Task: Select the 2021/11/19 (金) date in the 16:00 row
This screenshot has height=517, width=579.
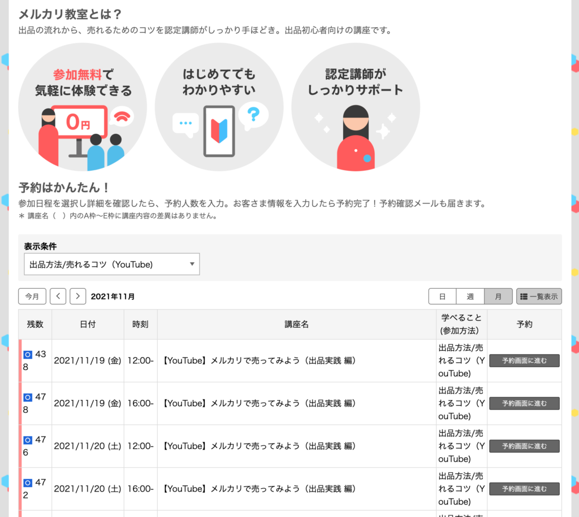Action: tap(88, 403)
